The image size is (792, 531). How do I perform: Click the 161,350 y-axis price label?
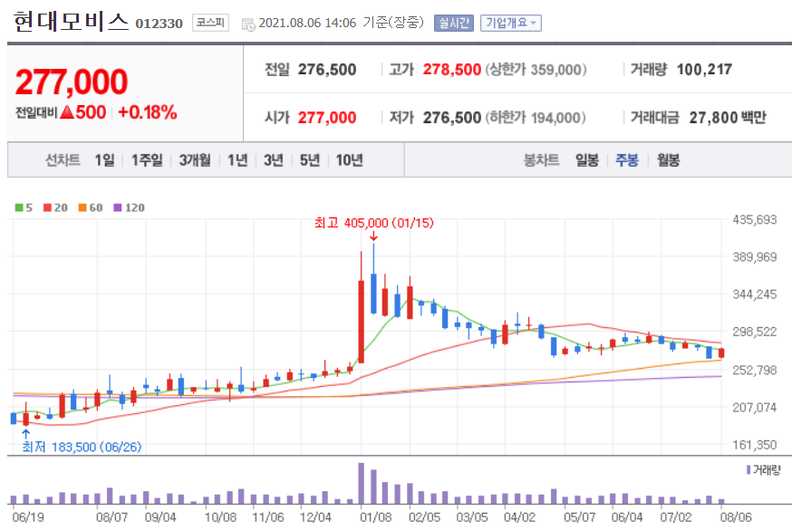[755, 445]
